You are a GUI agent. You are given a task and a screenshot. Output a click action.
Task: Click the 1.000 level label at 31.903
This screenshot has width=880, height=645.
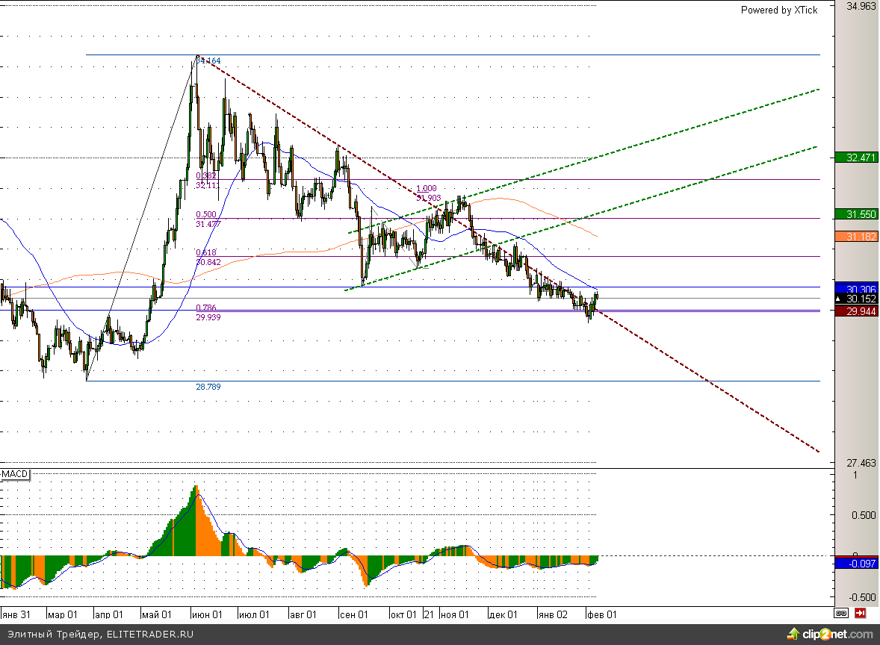coord(426,189)
